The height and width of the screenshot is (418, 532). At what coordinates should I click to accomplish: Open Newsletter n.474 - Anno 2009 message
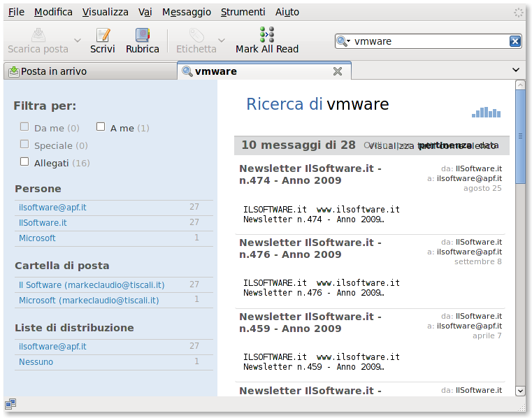[310, 174]
